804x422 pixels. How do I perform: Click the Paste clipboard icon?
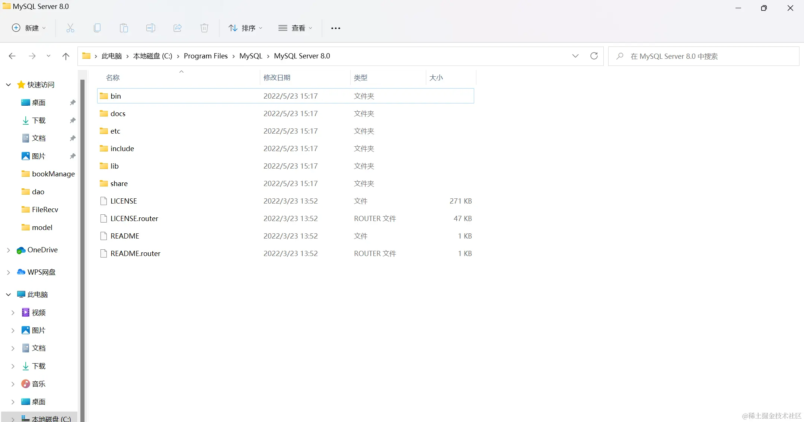point(124,28)
